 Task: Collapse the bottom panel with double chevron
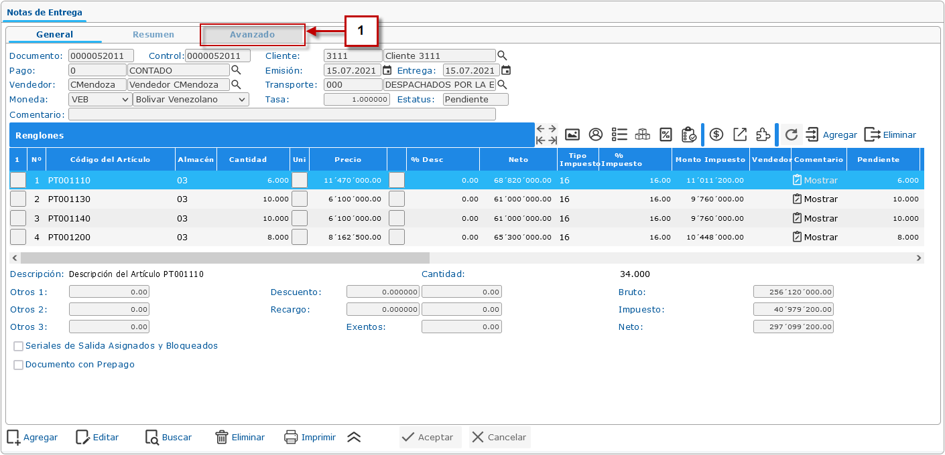pyautogui.click(x=354, y=438)
